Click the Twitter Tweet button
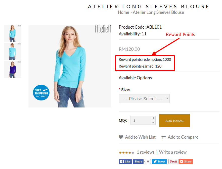The height and width of the screenshot is (169, 222). pos(159,161)
